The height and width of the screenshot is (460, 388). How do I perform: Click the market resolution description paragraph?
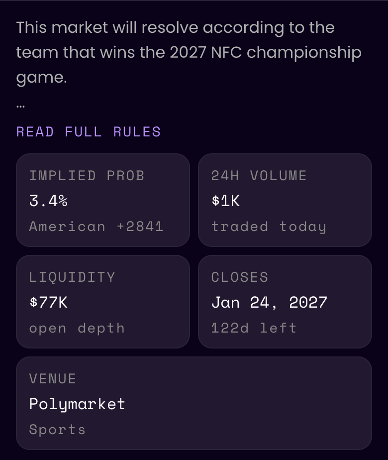tap(189, 52)
